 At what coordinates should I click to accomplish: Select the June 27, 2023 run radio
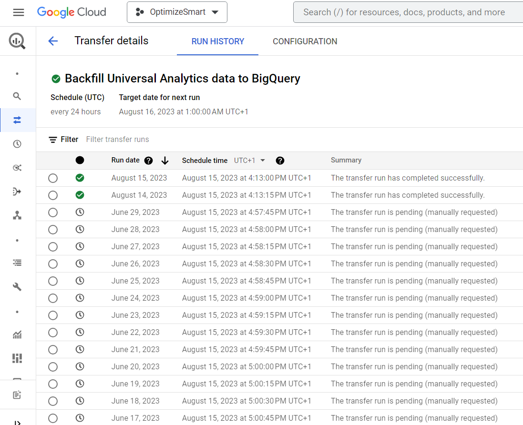(53, 247)
